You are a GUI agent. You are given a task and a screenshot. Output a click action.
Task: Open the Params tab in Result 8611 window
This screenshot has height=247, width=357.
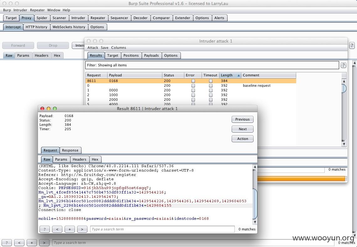tap(61, 159)
